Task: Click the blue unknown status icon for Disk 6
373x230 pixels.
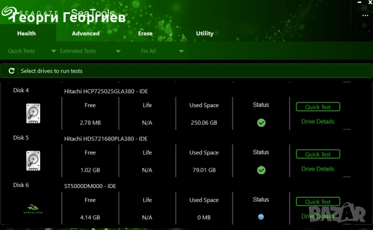Action: coord(261,217)
